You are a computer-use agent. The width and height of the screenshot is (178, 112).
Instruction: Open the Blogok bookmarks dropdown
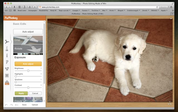(121, 11)
